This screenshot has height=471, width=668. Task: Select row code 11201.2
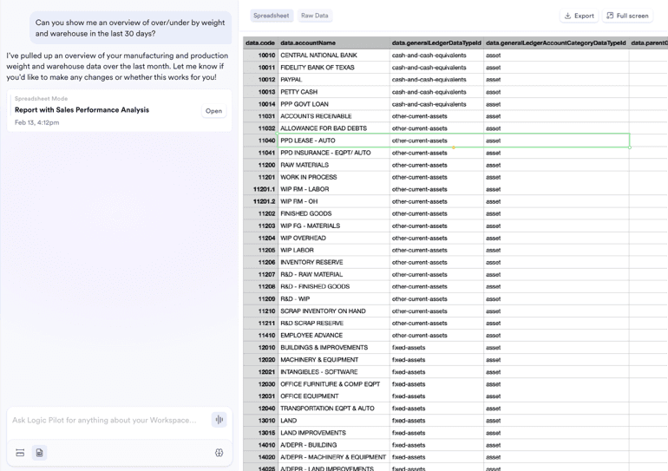coord(260,201)
